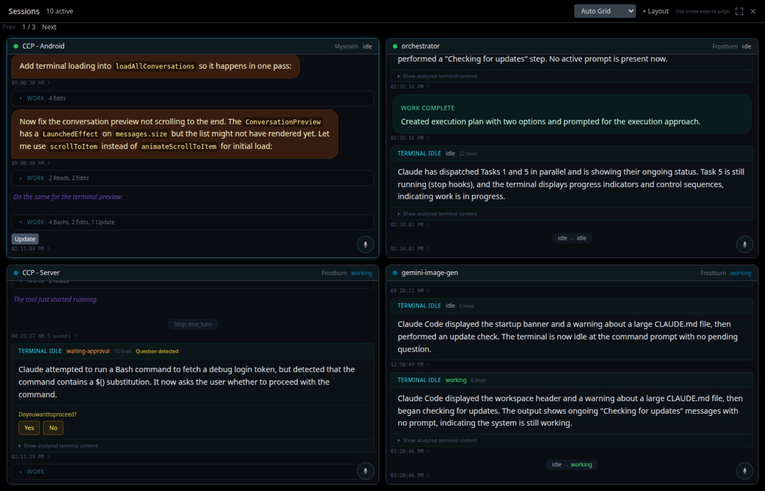Toggle fullscreen with the bracket icon
This screenshot has width=765, height=491.
point(739,11)
